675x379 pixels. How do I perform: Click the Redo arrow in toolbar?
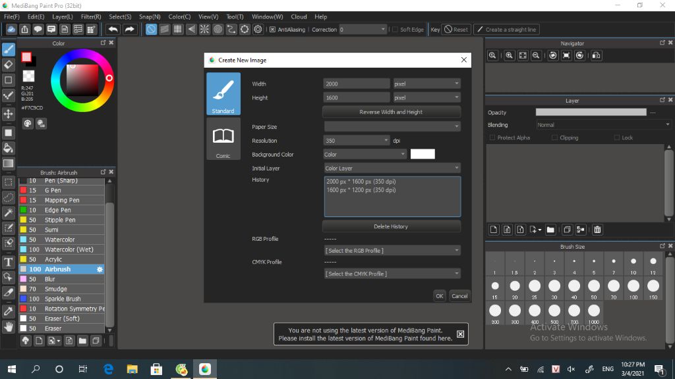129,29
